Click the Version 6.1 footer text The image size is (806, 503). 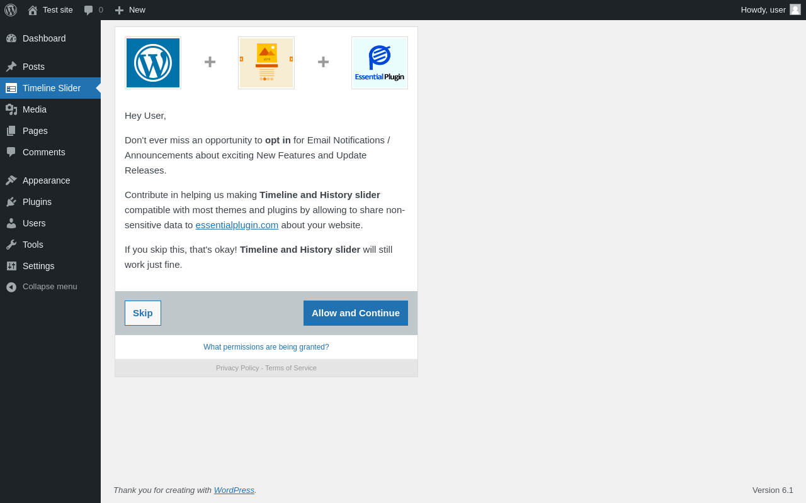tap(773, 490)
